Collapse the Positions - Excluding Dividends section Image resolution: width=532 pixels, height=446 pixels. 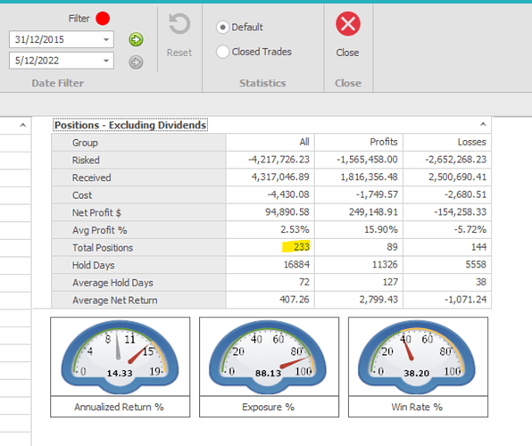(x=483, y=125)
